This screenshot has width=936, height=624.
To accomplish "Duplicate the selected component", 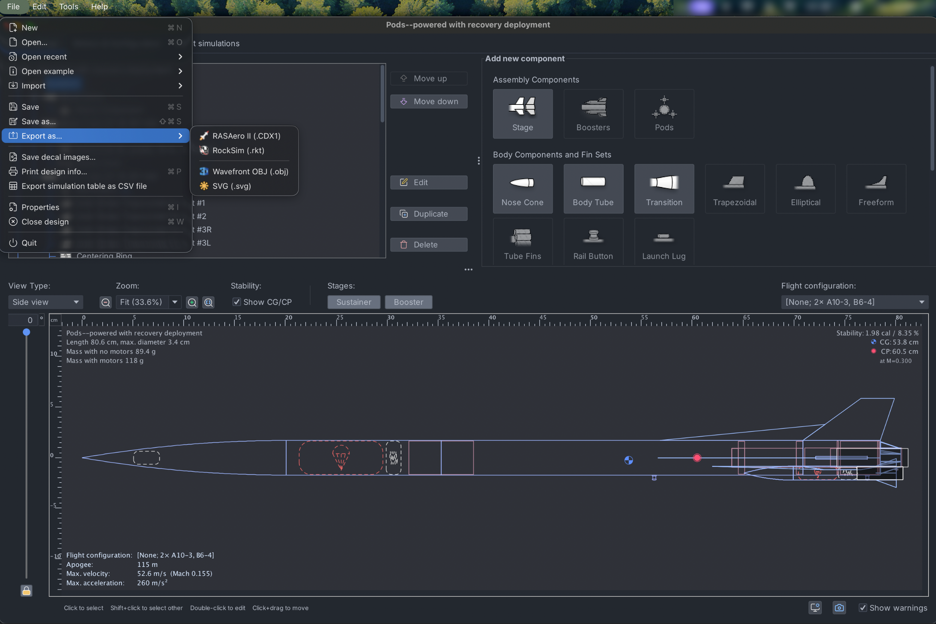I will click(428, 214).
